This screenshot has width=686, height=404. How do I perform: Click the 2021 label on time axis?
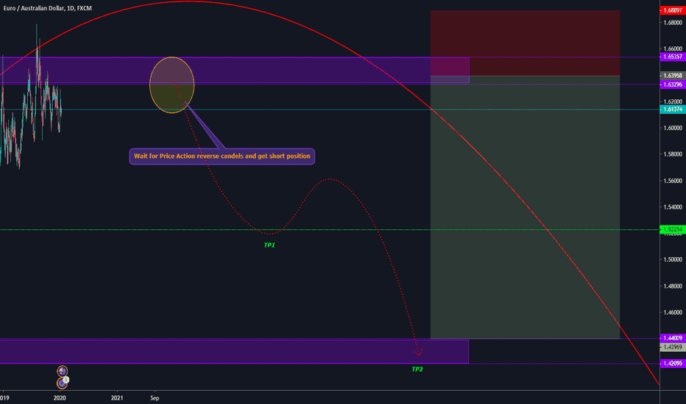click(x=117, y=397)
